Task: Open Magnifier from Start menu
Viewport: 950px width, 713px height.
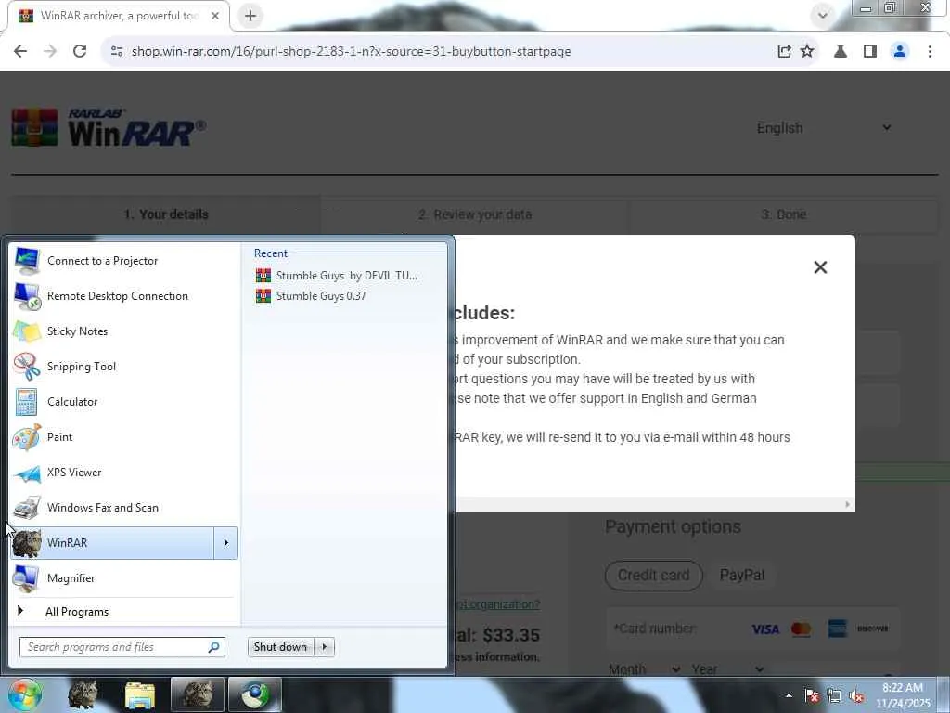Action: point(124,577)
